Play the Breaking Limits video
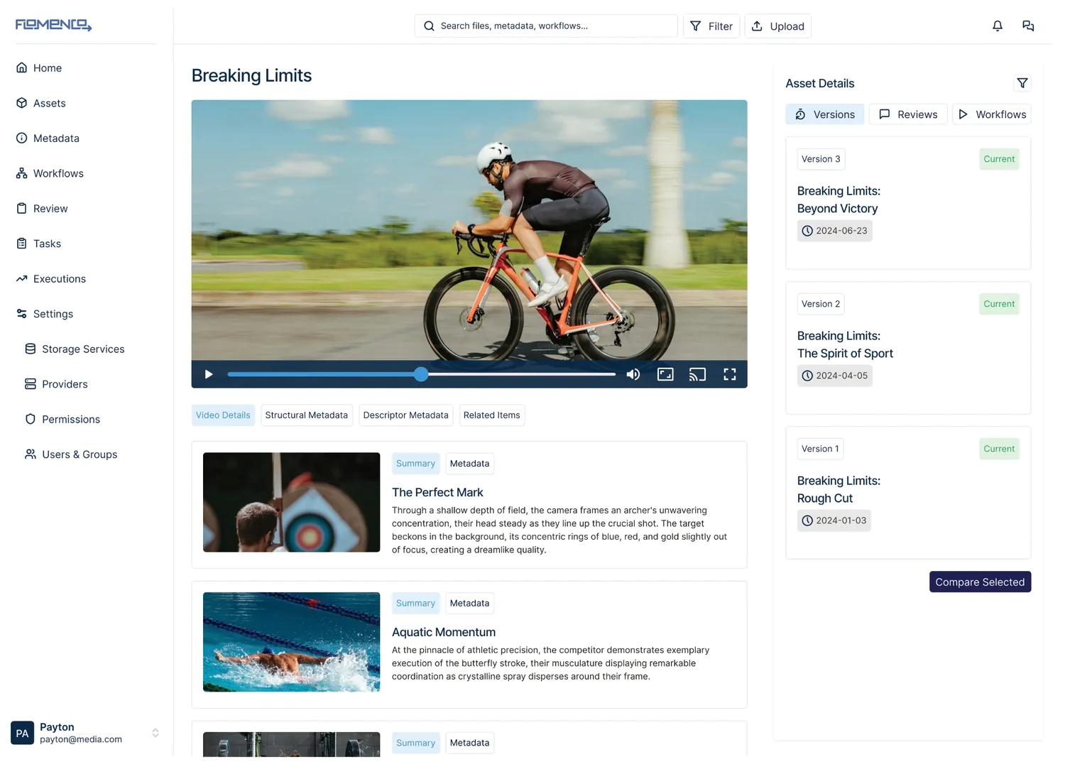The height and width of the screenshot is (779, 1065). click(209, 374)
